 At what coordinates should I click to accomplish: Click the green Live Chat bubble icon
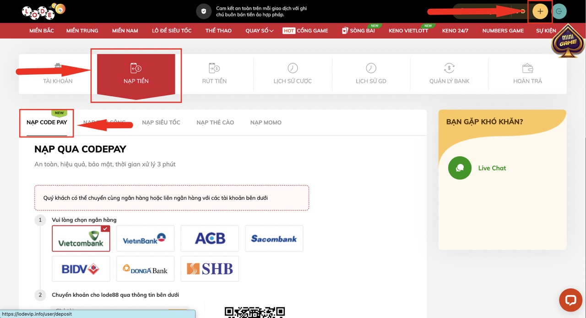[460, 168]
